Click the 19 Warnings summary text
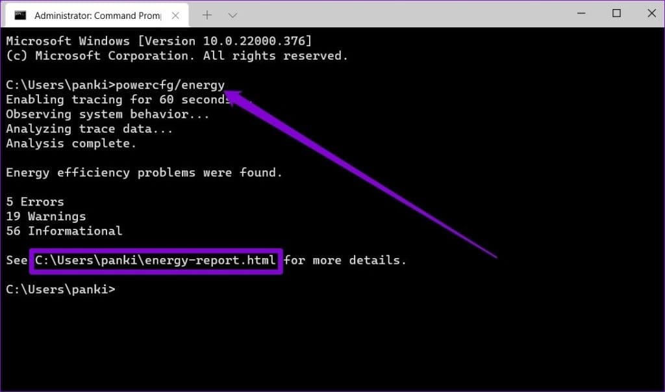This screenshot has height=392, width=665. tap(45, 216)
